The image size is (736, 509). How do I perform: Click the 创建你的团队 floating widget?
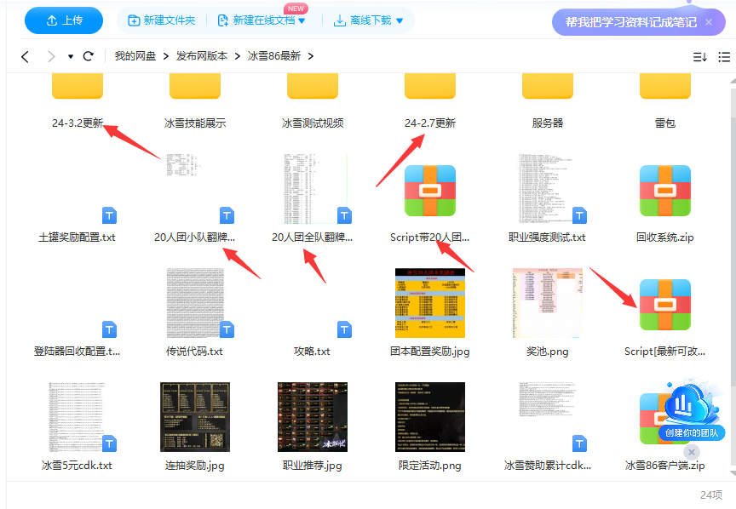(x=692, y=417)
